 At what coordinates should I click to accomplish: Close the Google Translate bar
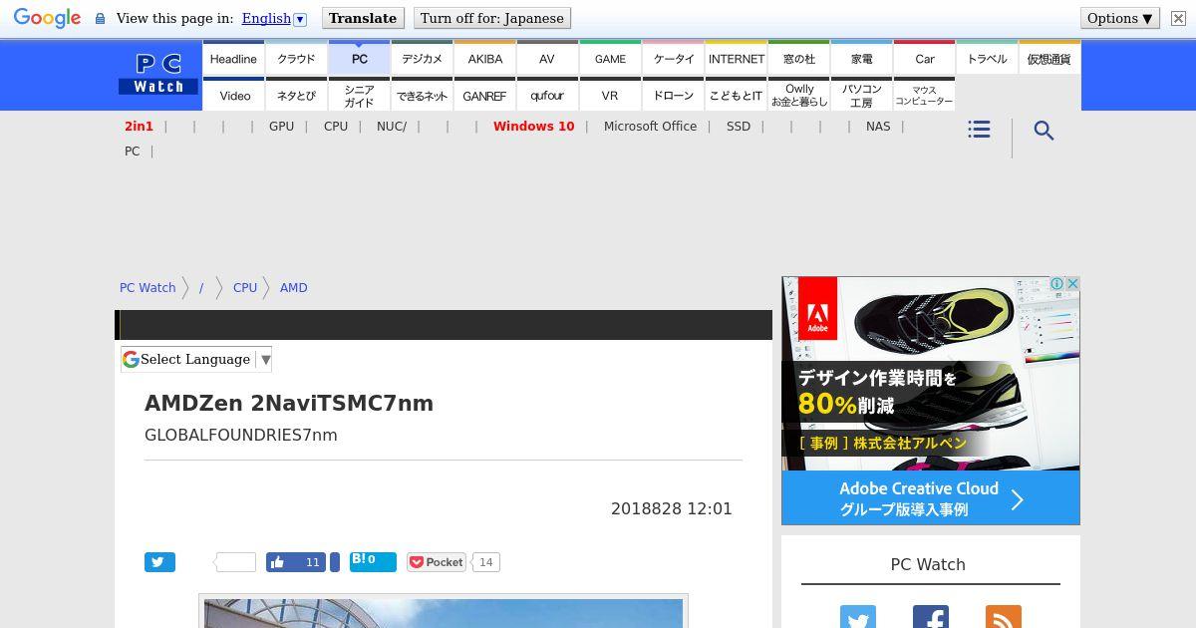click(1178, 18)
